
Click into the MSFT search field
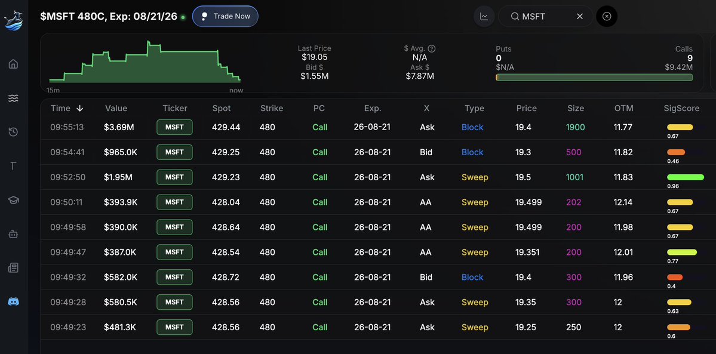(x=546, y=17)
